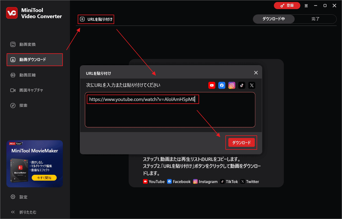Go to 動画圧縮 in the sidebar

pyautogui.click(x=35, y=75)
